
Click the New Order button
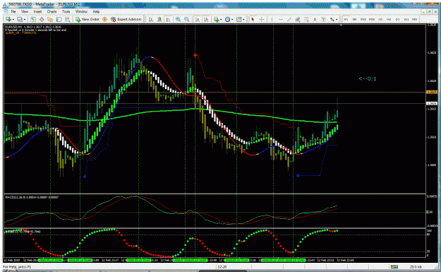87,20
